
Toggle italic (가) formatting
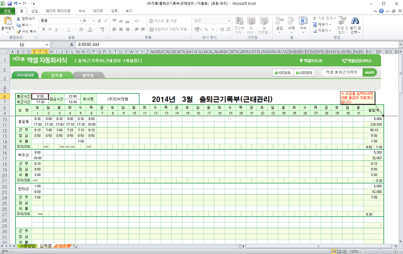tap(50, 30)
